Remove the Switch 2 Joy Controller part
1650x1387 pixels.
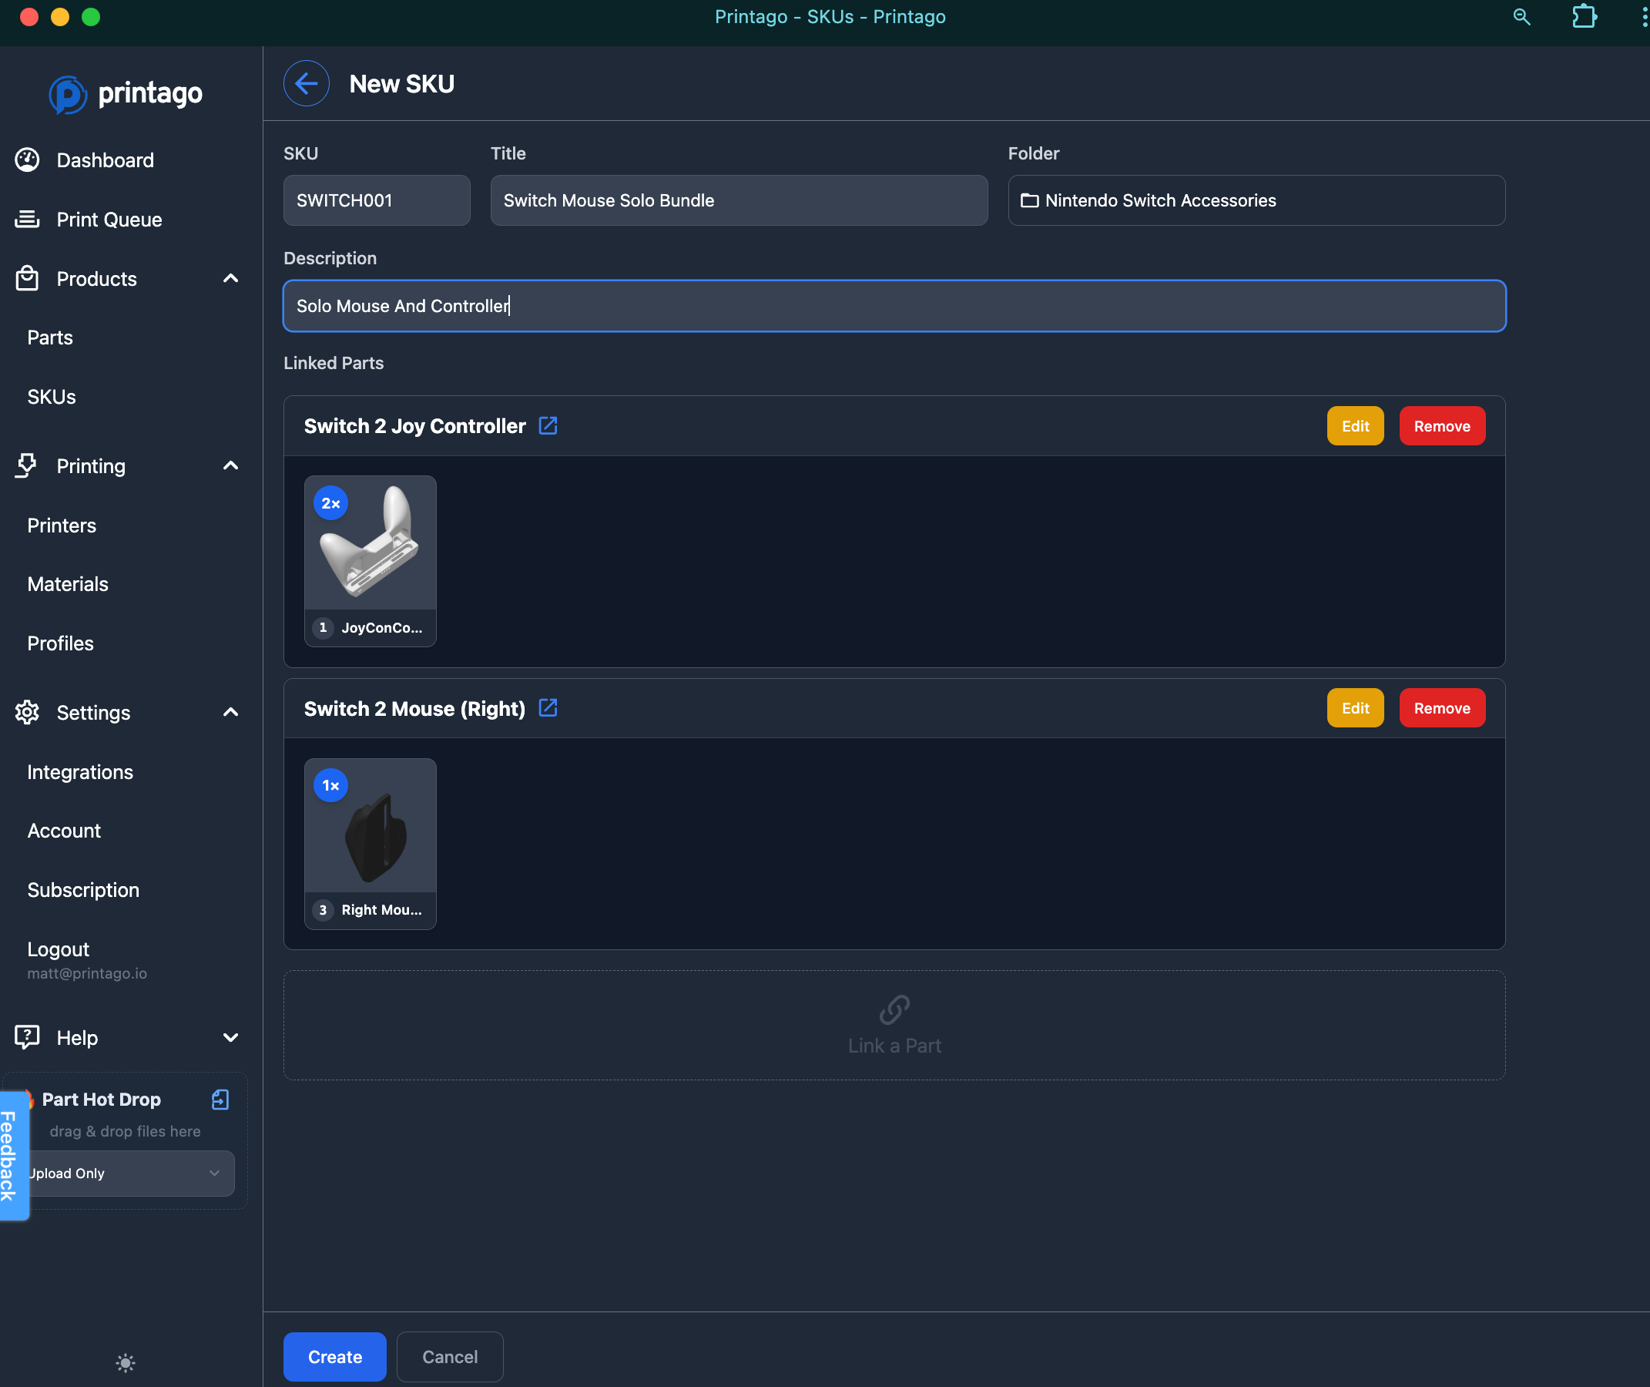pyautogui.click(x=1441, y=425)
